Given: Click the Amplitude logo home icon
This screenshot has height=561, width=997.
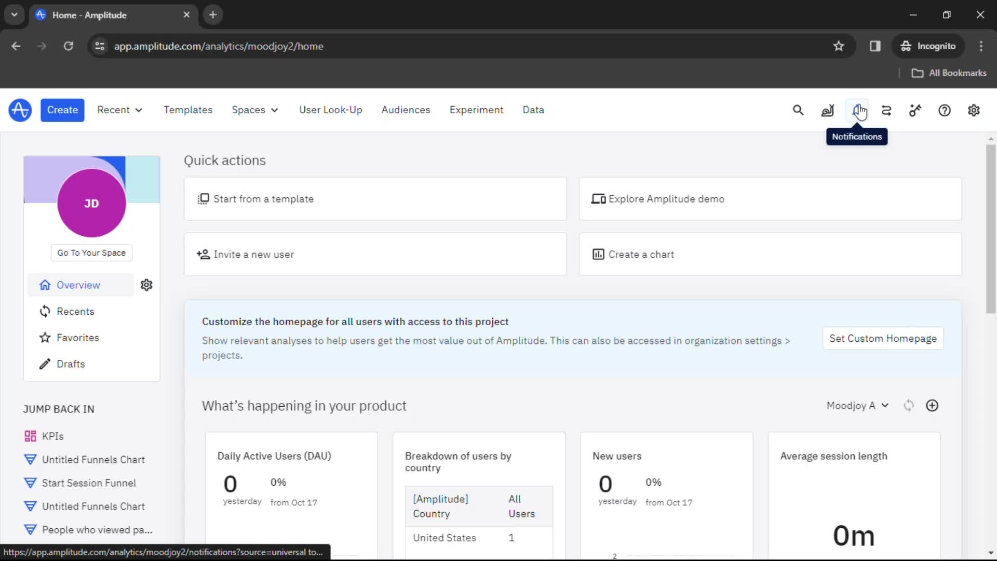Looking at the screenshot, I should (x=20, y=110).
